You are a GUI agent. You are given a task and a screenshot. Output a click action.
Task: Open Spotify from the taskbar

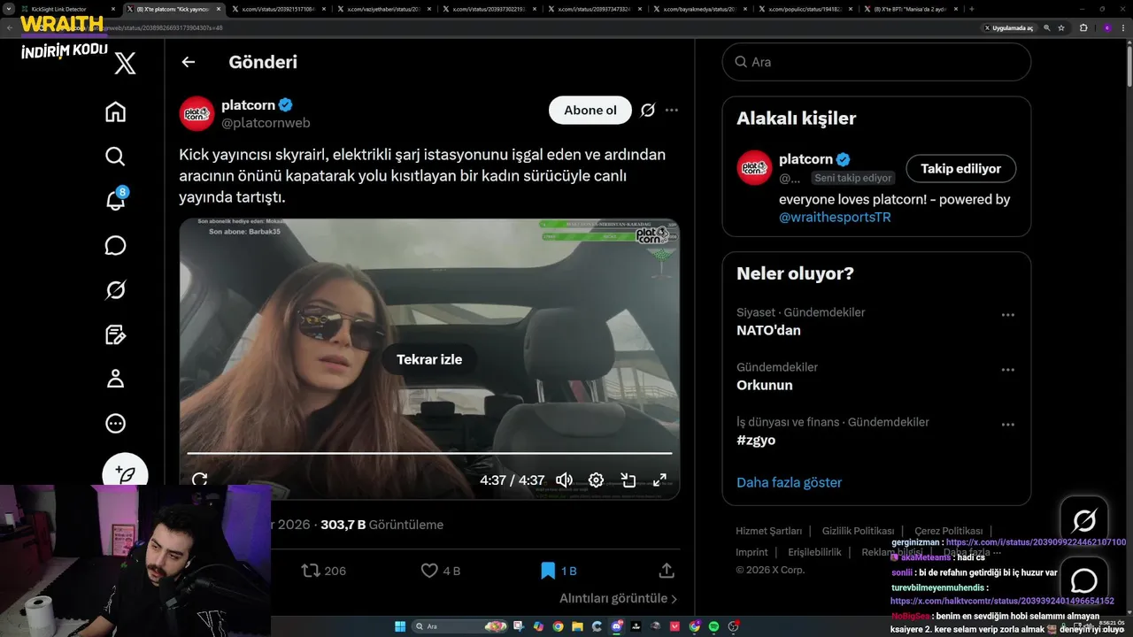pos(714,626)
